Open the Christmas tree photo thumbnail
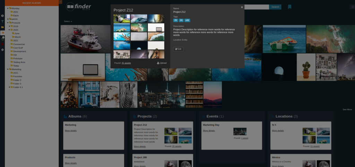 [x=69, y=95]
